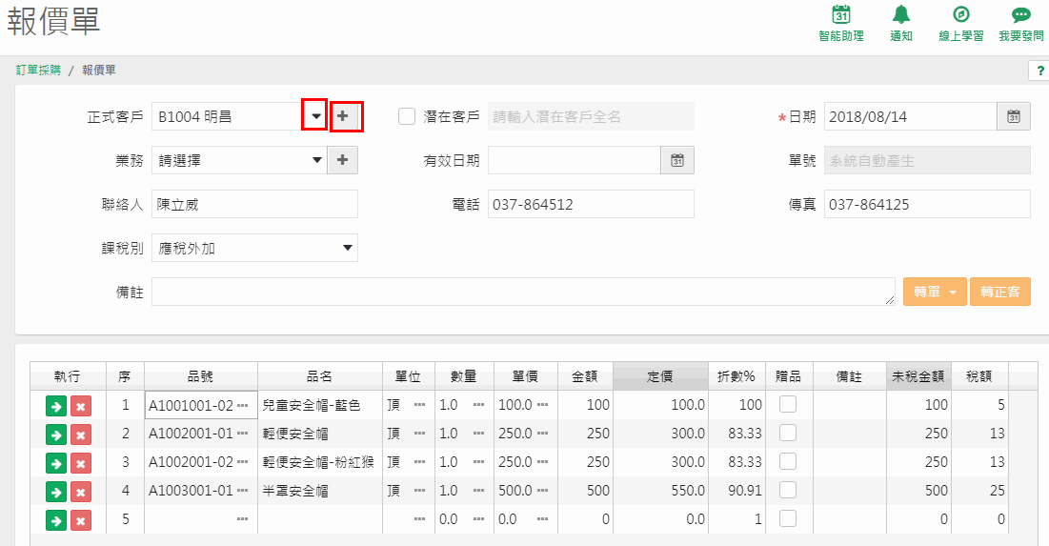Toggle 贈品 checkbox in row 5
The width and height of the screenshot is (1049, 546).
pos(788,518)
